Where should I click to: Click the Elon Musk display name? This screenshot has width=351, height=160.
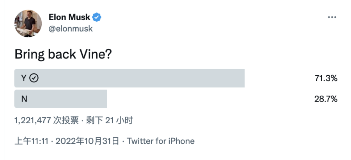pyautogui.click(x=69, y=17)
